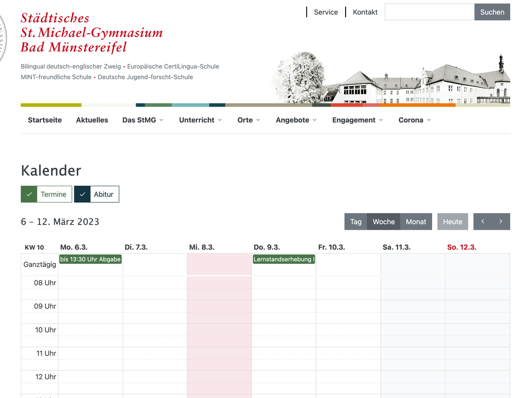Expand the Unterricht dropdown menu
Viewport: 531px width, 398px height.
pos(200,120)
